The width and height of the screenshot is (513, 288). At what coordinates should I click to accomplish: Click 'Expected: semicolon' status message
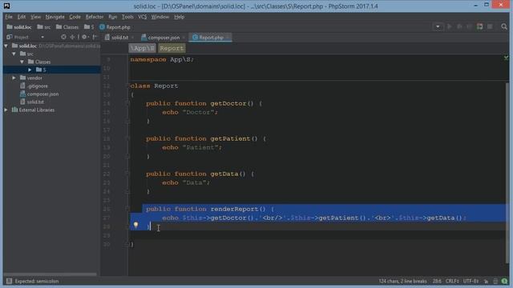tap(37, 281)
